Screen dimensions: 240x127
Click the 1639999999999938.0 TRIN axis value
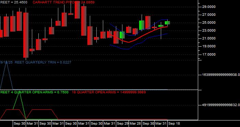[x=221, y=75]
